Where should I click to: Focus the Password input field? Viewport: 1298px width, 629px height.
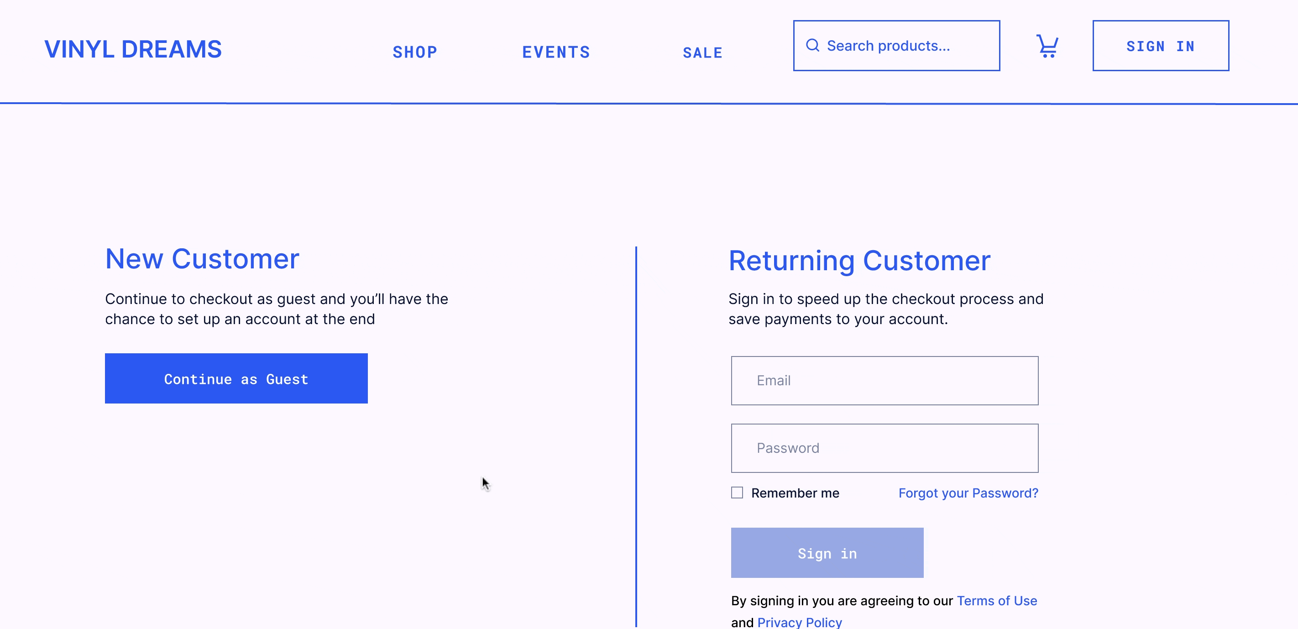[885, 448]
